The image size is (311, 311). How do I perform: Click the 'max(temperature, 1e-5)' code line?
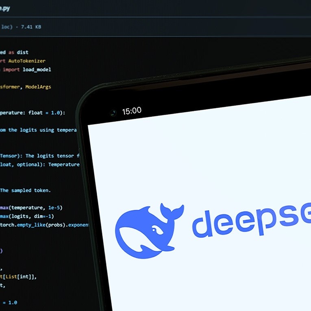[x=31, y=208]
